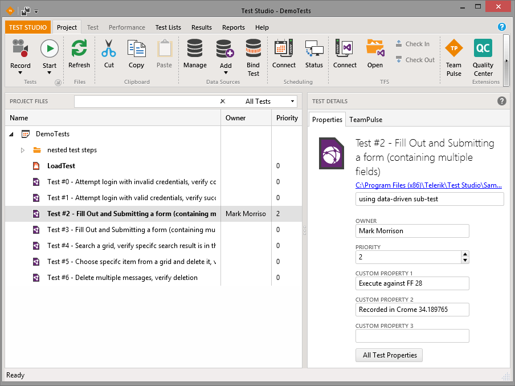
Task: Select the LoadTest item
Action: pyautogui.click(x=61, y=166)
